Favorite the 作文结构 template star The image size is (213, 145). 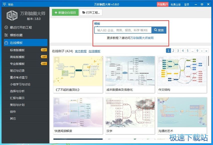pos(161,60)
